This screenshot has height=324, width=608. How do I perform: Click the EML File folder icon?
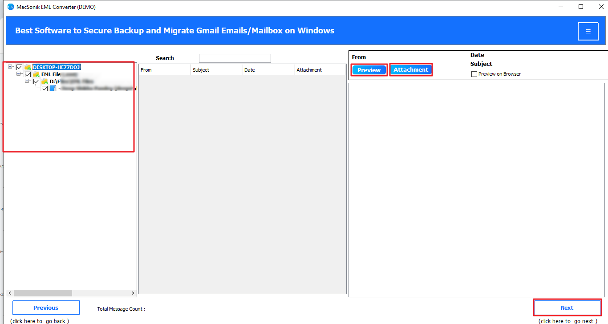36,74
